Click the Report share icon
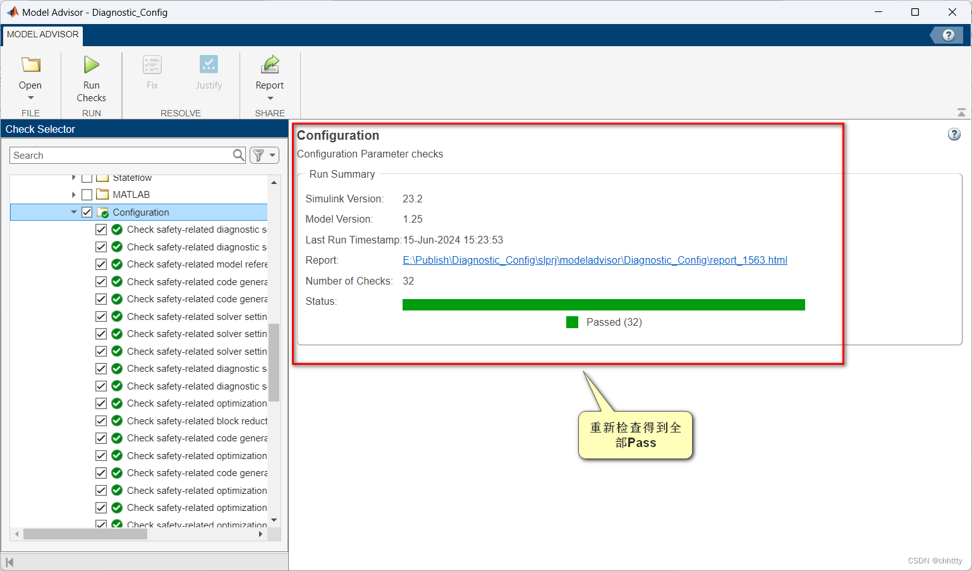972x571 pixels. click(x=270, y=64)
